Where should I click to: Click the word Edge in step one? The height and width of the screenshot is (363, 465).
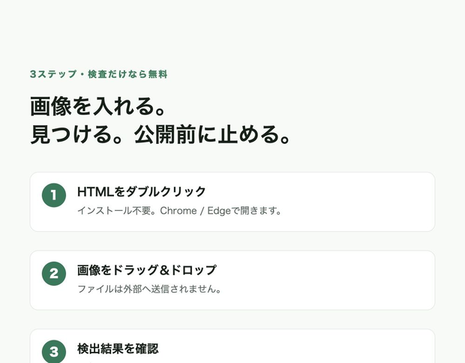[219, 211]
